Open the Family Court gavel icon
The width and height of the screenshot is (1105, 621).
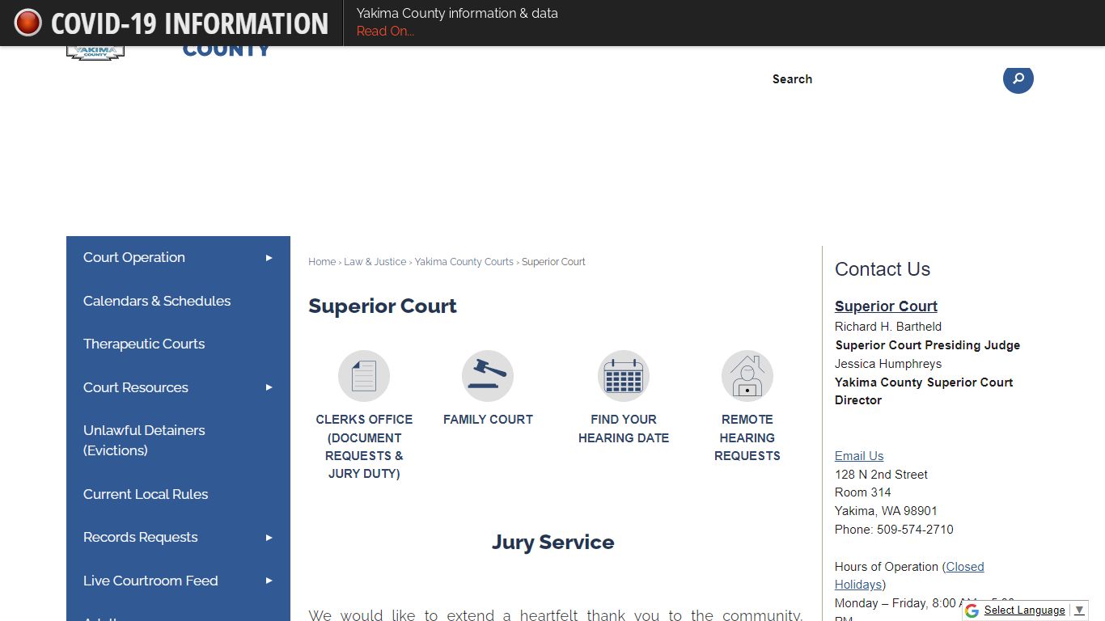pos(488,376)
